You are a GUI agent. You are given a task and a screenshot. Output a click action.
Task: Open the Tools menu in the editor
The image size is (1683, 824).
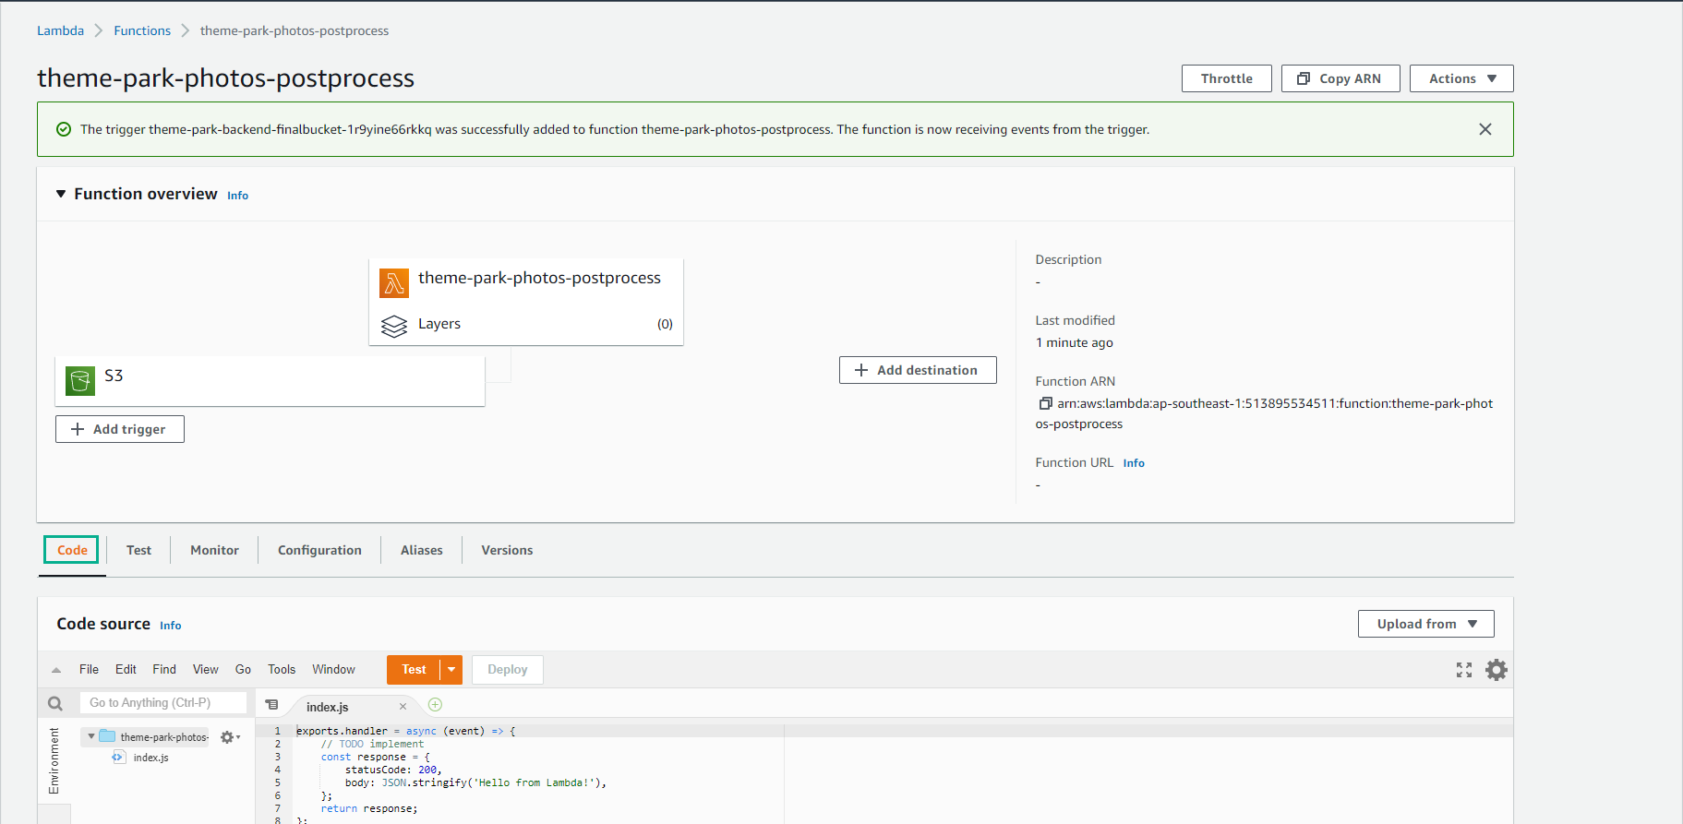pos(282,670)
